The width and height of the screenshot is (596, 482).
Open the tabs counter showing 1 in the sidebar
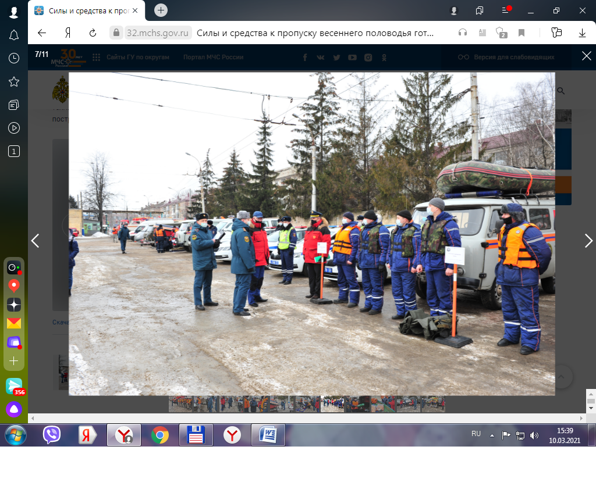[x=14, y=151]
